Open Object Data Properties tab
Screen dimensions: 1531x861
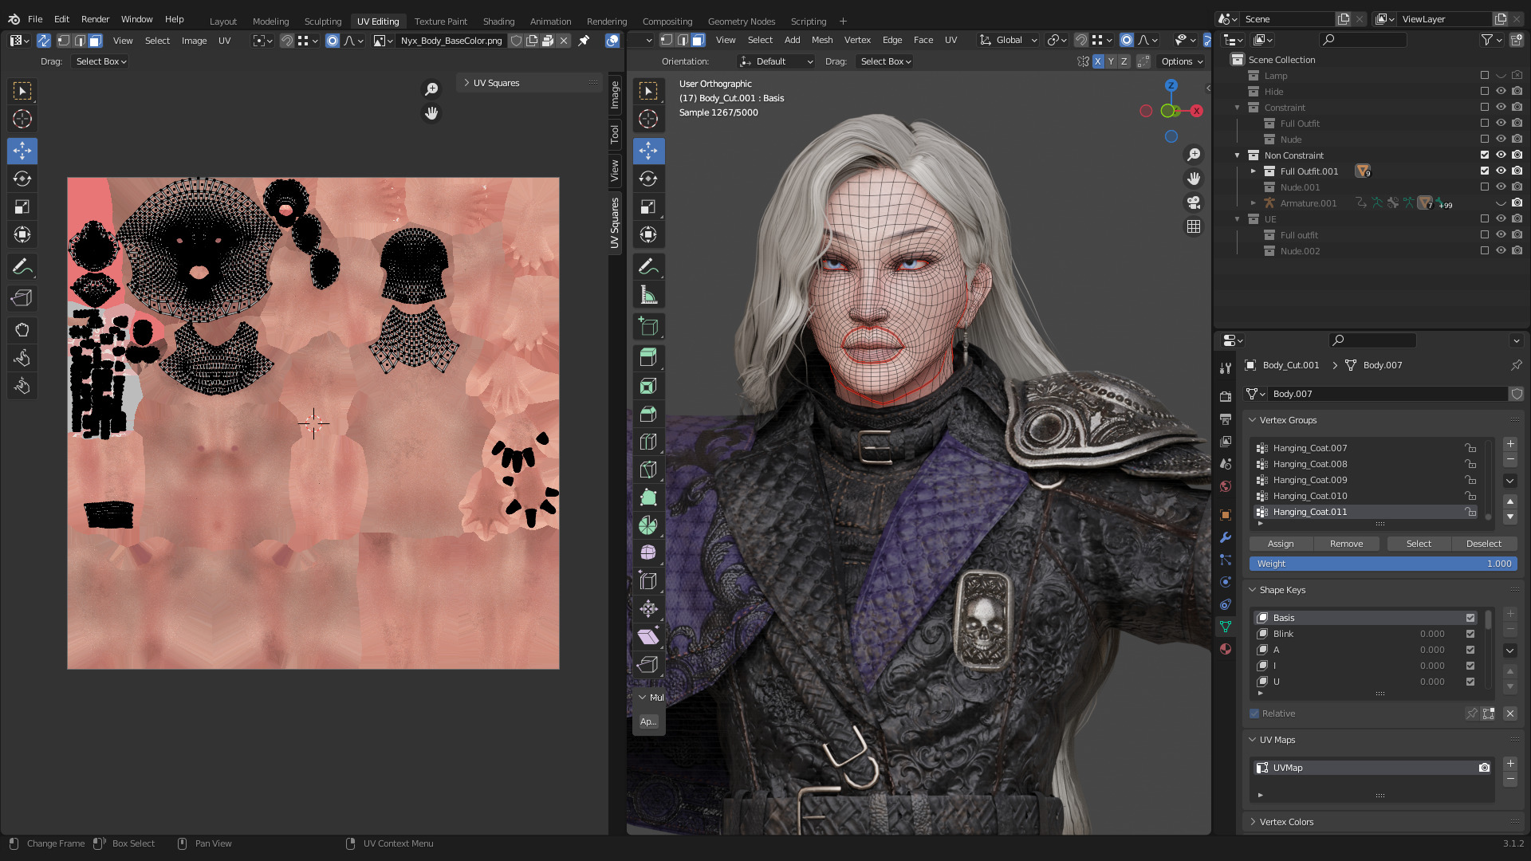coord(1226,627)
